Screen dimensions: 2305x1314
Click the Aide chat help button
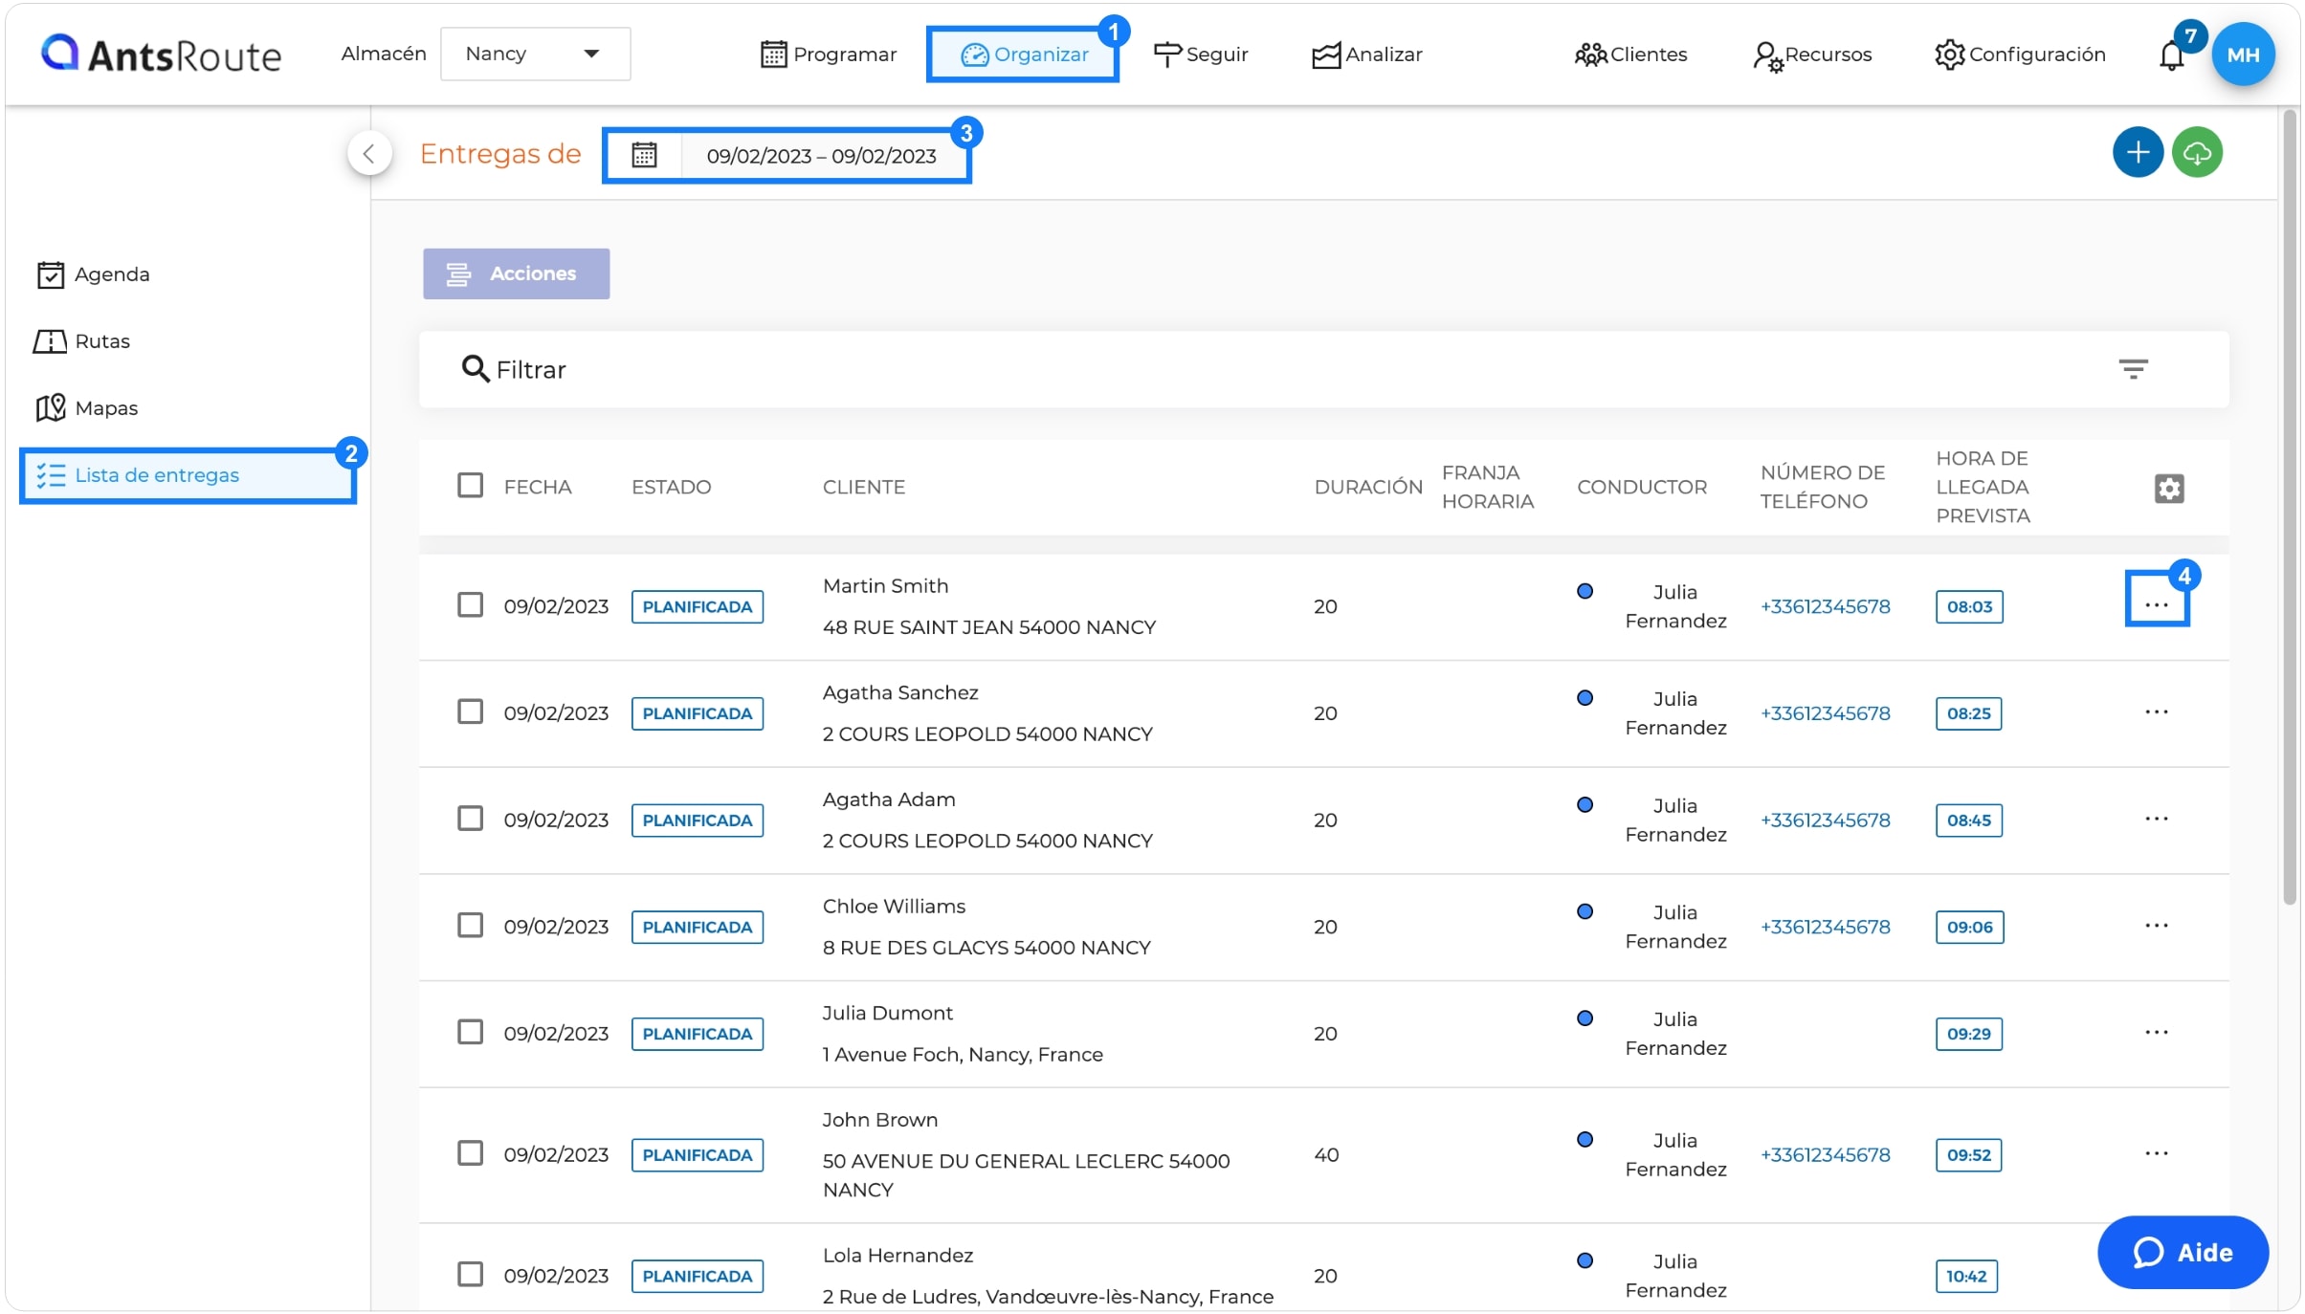(x=2182, y=1253)
